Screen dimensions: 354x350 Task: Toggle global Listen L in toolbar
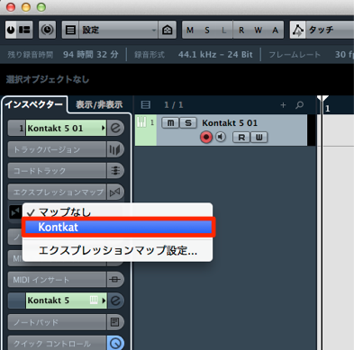pos(223,30)
